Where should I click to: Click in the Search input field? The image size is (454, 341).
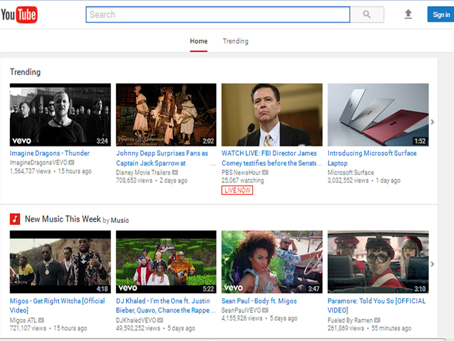point(218,15)
